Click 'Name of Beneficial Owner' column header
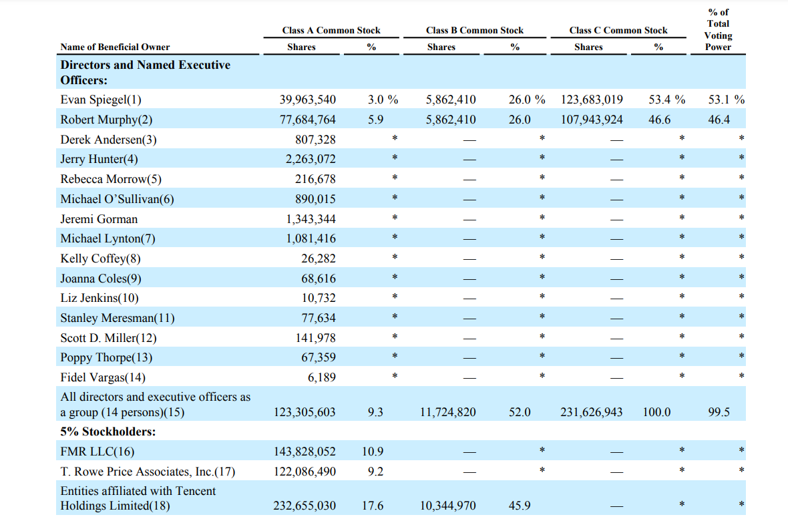Image resolution: width=788 pixels, height=527 pixels. (x=115, y=47)
